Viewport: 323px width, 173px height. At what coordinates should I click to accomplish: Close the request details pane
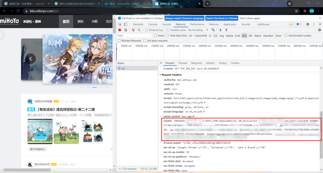coord(161,63)
